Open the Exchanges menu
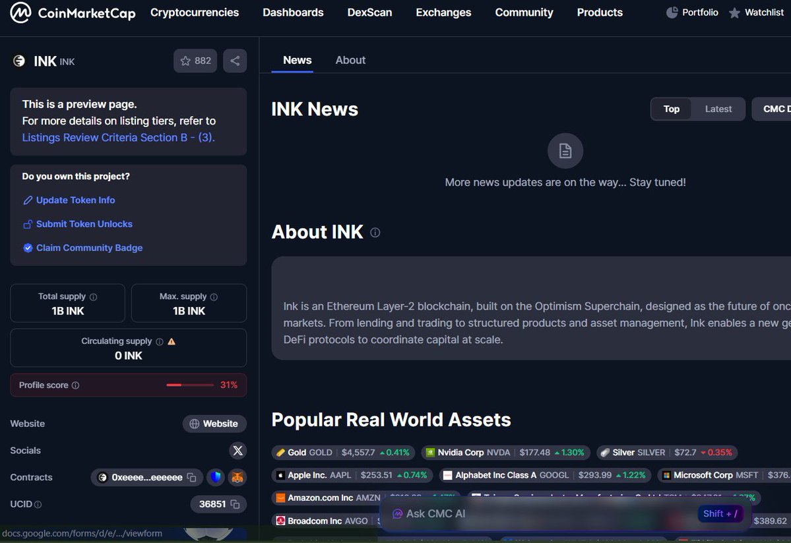This screenshot has width=791, height=543. click(x=443, y=13)
